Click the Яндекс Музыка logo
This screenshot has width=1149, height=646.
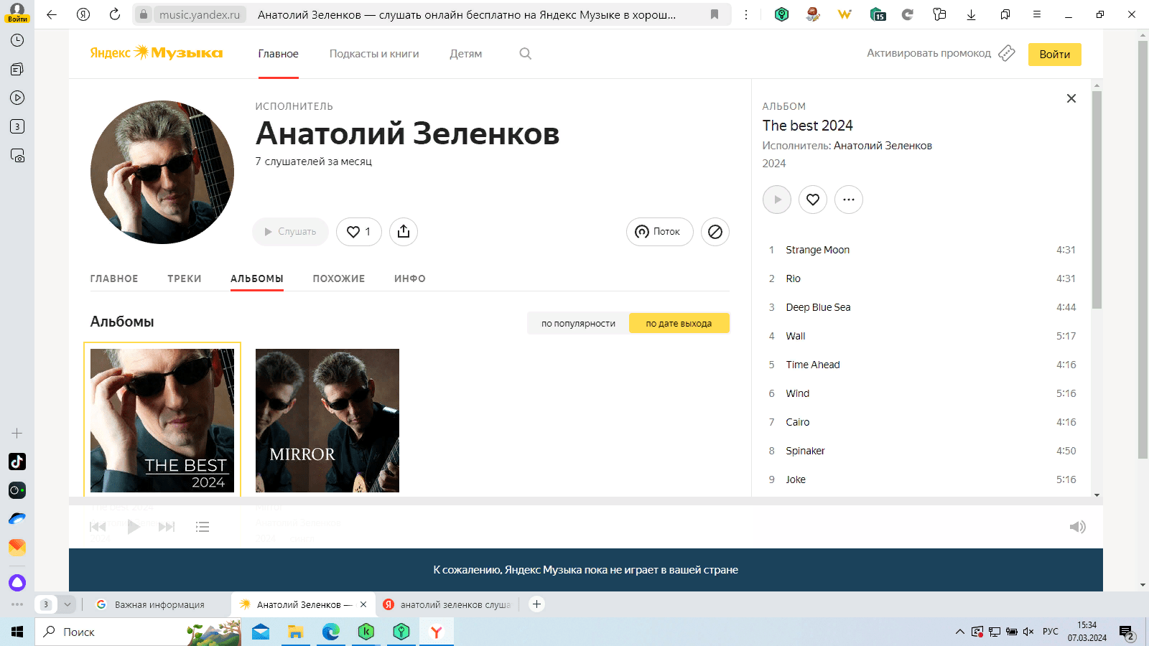click(157, 53)
